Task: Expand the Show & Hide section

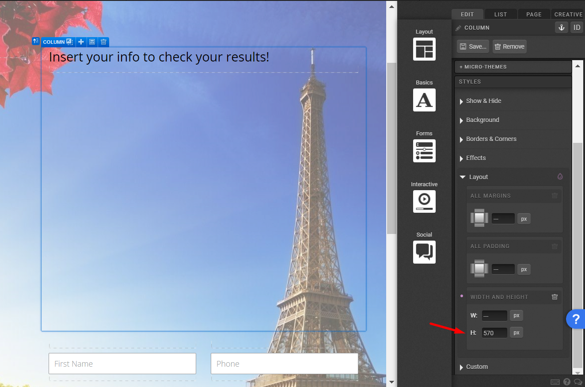Action: (x=514, y=101)
